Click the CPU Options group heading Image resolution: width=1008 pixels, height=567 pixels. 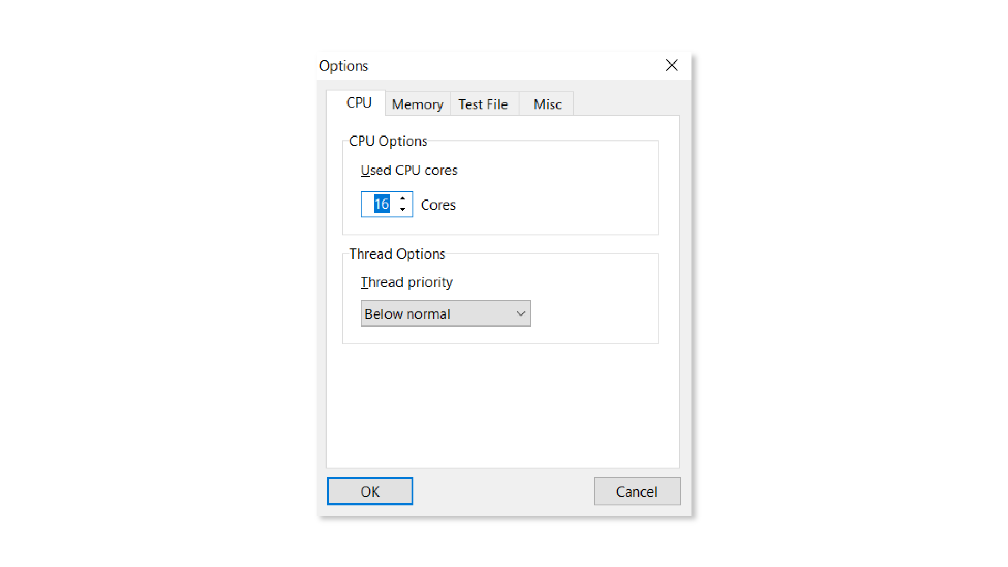click(x=388, y=141)
